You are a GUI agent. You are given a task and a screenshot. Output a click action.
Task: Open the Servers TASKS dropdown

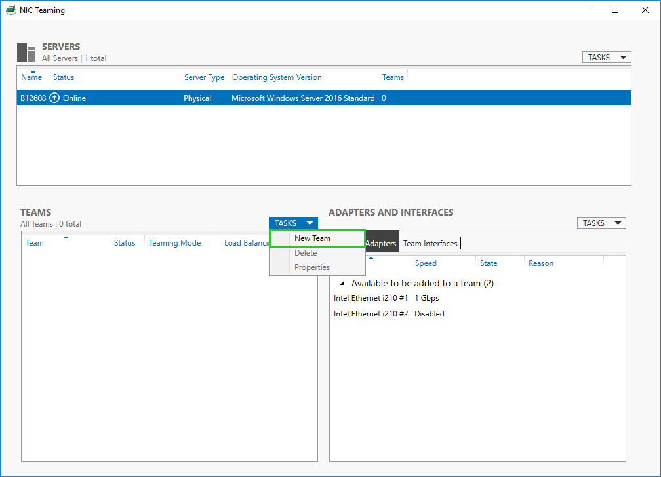coord(606,58)
